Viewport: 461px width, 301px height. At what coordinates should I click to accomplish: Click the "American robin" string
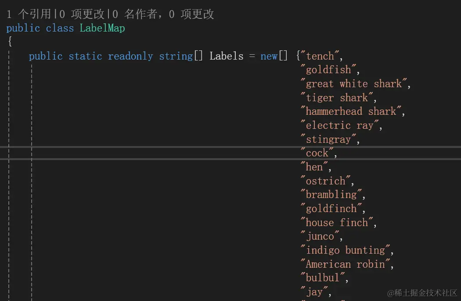[x=346, y=264]
